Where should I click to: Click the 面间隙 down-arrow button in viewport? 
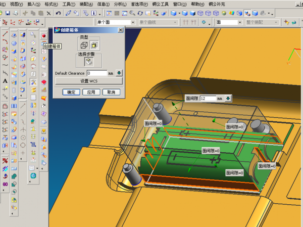pyautogui.click(x=228, y=99)
